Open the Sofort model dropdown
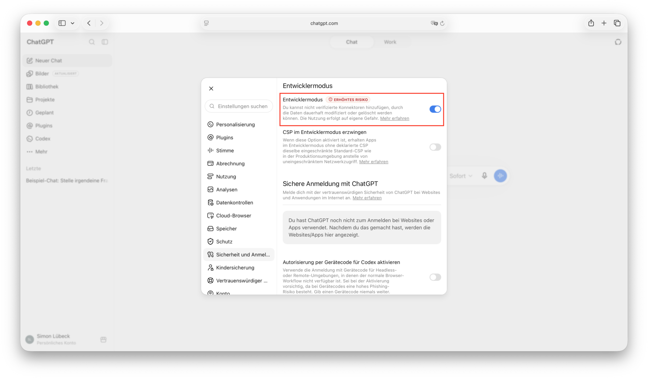This screenshot has height=378, width=648. tap(461, 176)
